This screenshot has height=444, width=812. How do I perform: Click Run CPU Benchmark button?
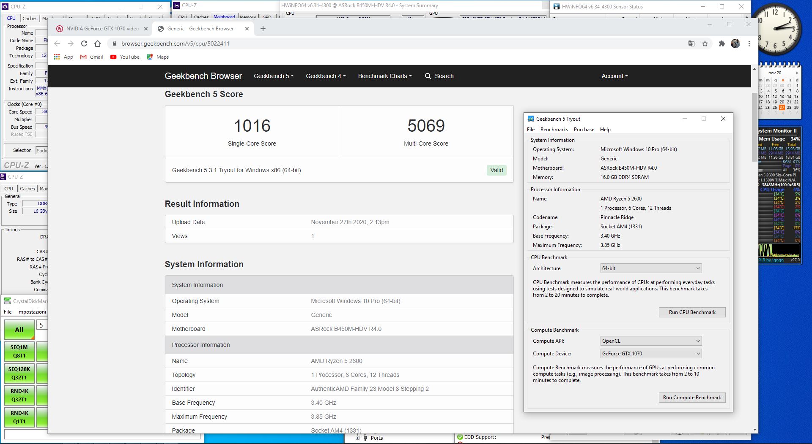692,312
